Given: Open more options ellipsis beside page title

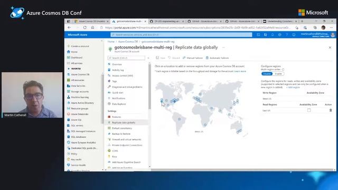Looking at the screenshot, I should click(223, 47).
